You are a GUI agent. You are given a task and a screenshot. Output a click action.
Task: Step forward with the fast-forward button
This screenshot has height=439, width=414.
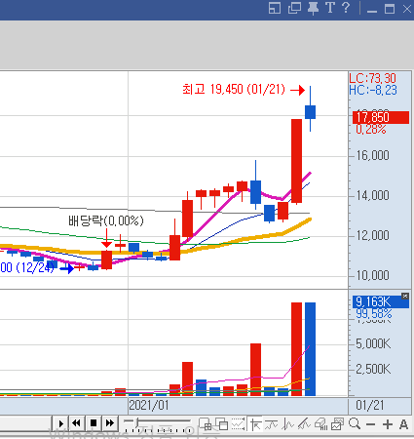click(110, 423)
